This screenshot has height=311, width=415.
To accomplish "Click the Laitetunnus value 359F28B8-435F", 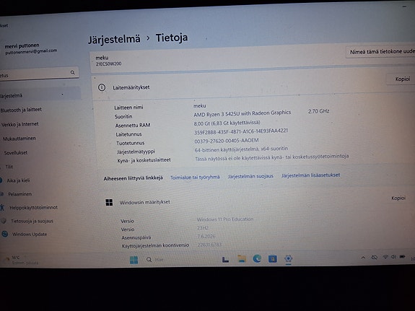I will point(241,131).
